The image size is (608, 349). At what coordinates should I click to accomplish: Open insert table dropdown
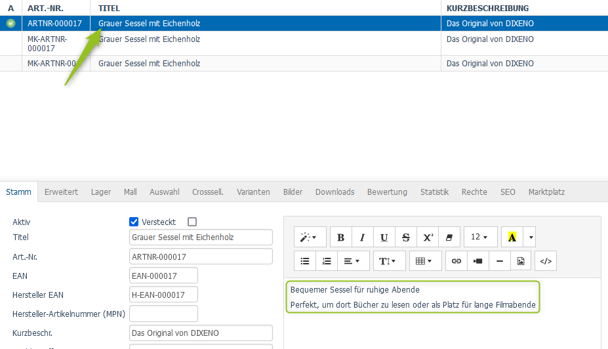(426, 261)
